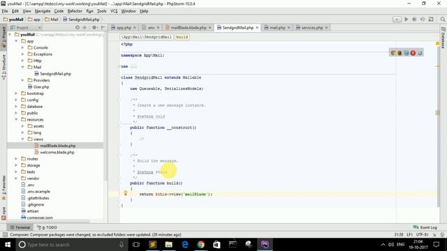
Task: Expand the Providers folder
Action: point(23,80)
